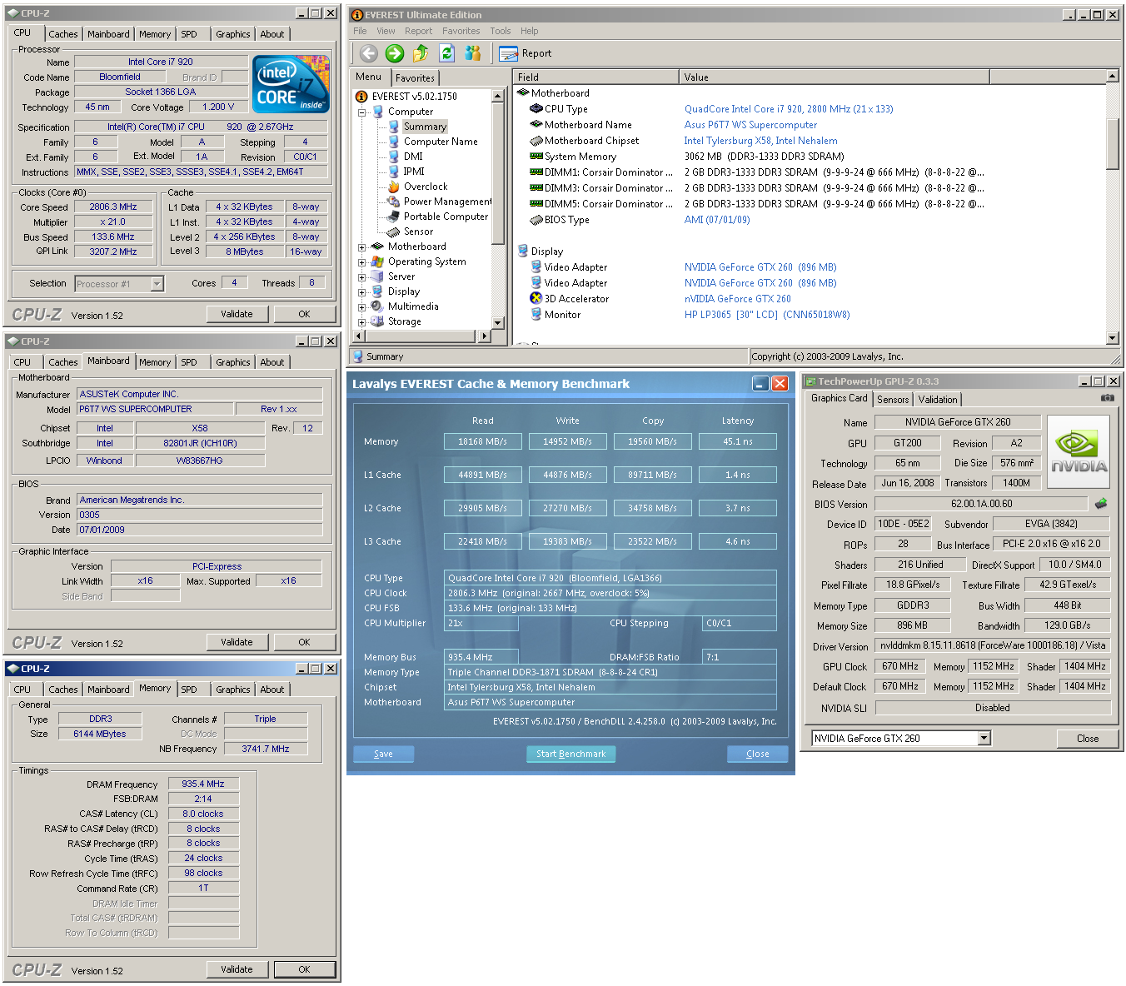Click the EVEREST tree horizontal scrollbar
1126x986 pixels.
pos(422,336)
